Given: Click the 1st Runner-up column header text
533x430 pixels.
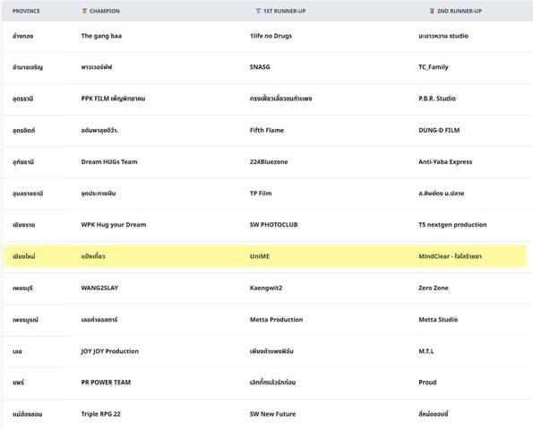Looking at the screenshot, I should pyautogui.click(x=285, y=12).
